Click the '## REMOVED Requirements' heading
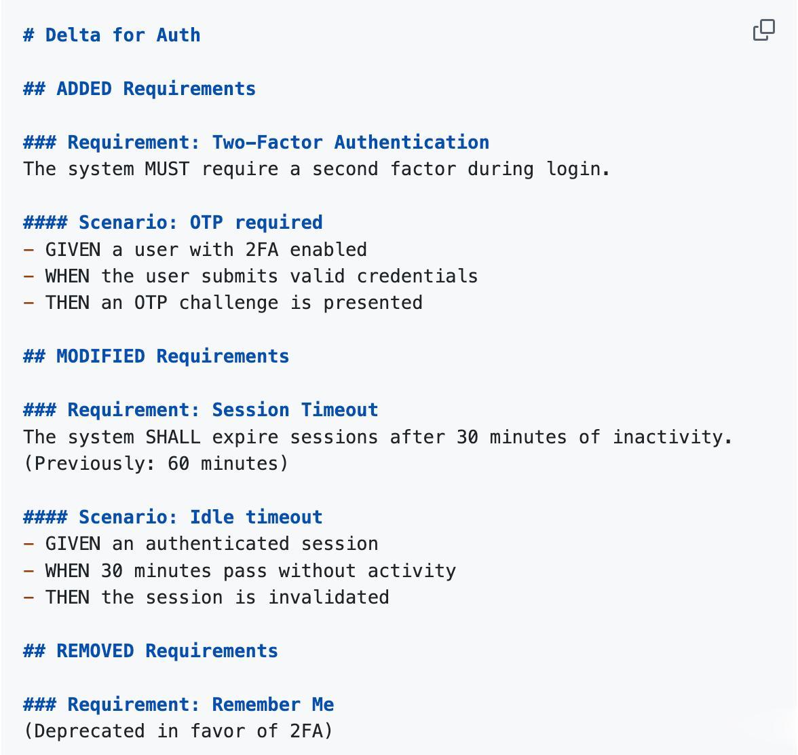The height and width of the screenshot is (755, 798). 151,651
